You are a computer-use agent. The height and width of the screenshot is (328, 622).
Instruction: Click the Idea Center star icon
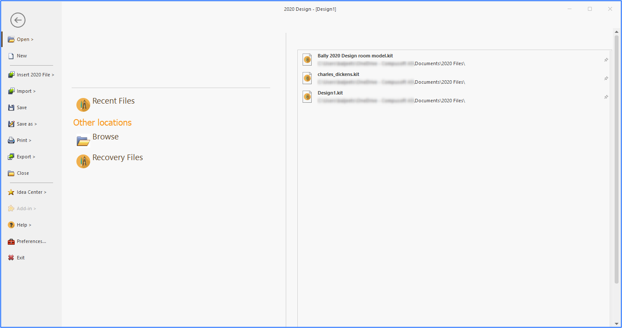[x=11, y=192]
